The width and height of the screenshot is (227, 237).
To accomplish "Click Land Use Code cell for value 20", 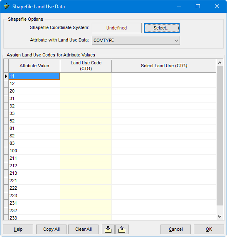I will pyautogui.click(x=86, y=91).
